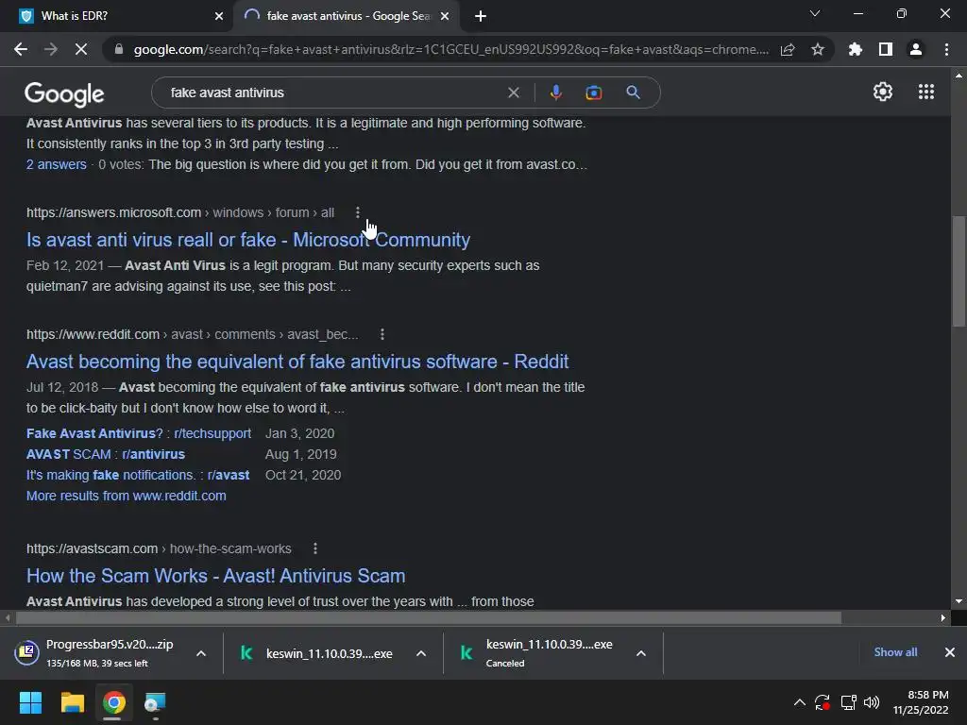This screenshot has width=967, height=725.
Task: Open the Google logo homepage
Action: tap(64, 93)
